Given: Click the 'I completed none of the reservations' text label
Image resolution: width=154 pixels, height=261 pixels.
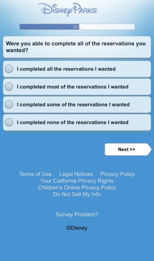Looking at the screenshot, I should pos(72,122).
